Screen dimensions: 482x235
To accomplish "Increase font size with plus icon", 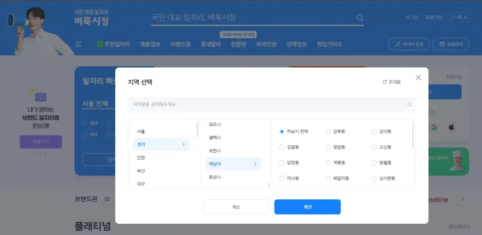I will tap(465, 17).
